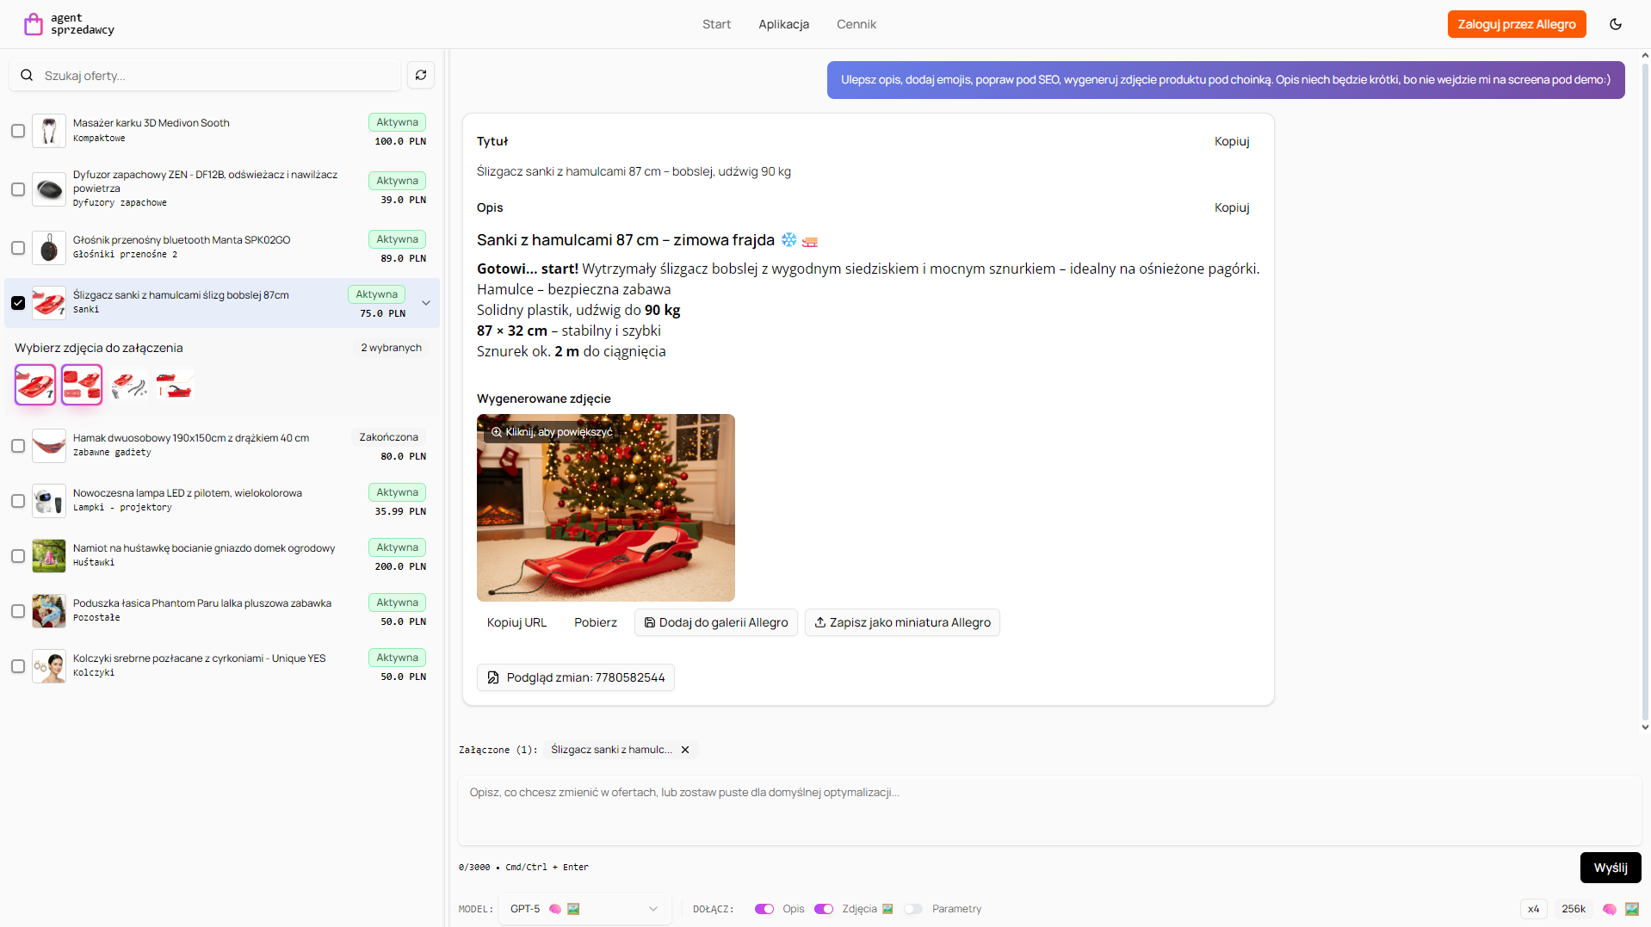Collapse the Ślizgacz sanki offer chevron
The height and width of the screenshot is (927, 1651).
[426, 303]
